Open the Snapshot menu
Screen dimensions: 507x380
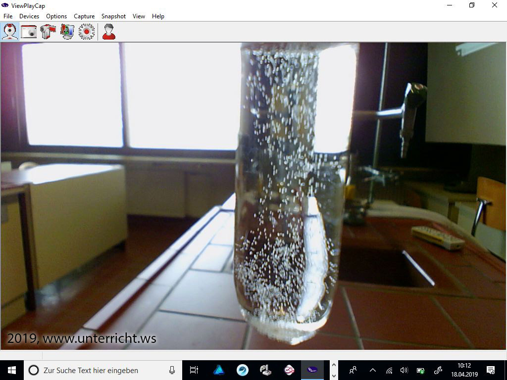pyautogui.click(x=113, y=16)
